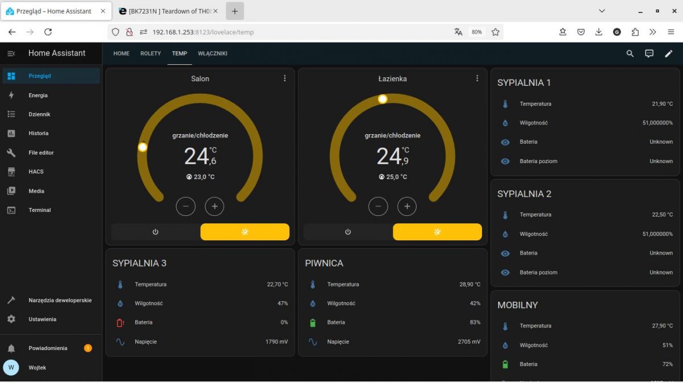683x383 pixels.
Task: Open Dziennik logbook in sidebar
Action: point(51,114)
